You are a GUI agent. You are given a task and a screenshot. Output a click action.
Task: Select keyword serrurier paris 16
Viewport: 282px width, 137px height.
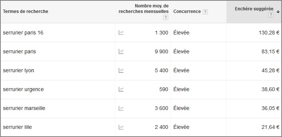pyautogui.click(x=23, y=33)
